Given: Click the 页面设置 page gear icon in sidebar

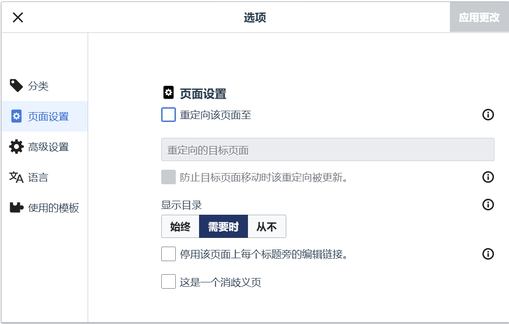Looking at the screenshot, I should (16, 117).
